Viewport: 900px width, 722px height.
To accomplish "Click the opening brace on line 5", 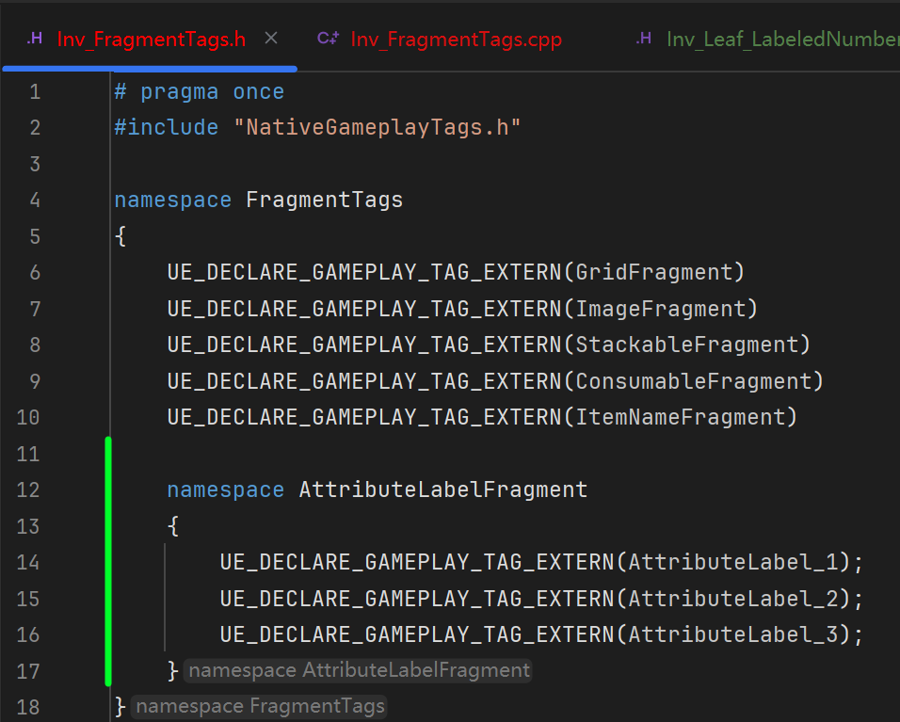I will [x=121, y=236].
